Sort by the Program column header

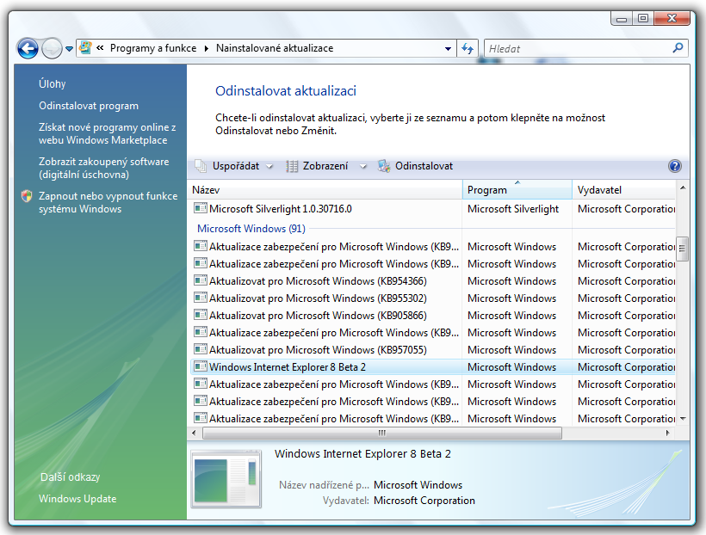517,190
